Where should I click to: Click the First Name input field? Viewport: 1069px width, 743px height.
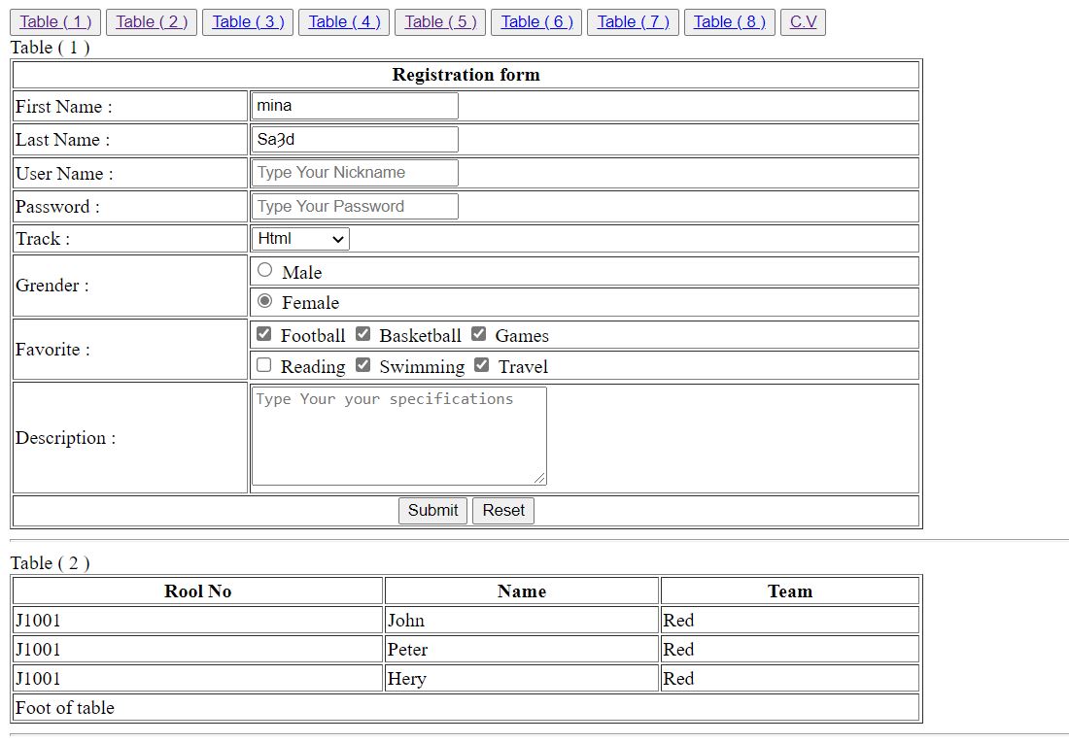pos(355,106)
